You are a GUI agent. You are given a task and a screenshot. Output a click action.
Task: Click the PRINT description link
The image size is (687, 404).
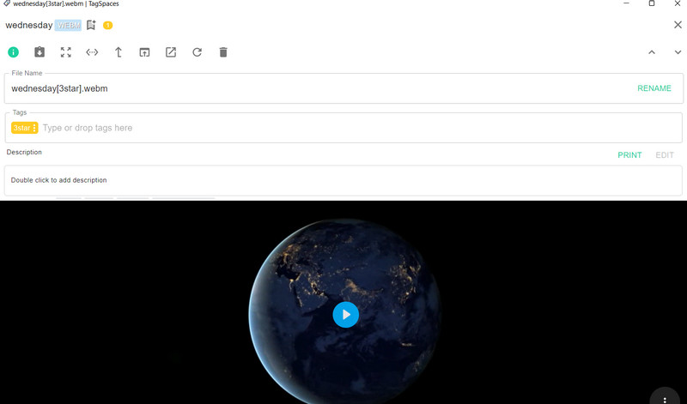tap(629, 155)
